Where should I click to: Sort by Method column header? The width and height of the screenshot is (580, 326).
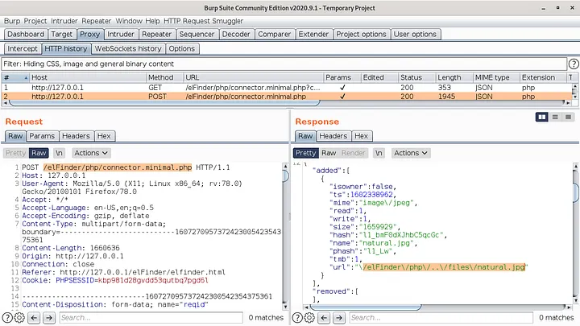coord(164,77)
